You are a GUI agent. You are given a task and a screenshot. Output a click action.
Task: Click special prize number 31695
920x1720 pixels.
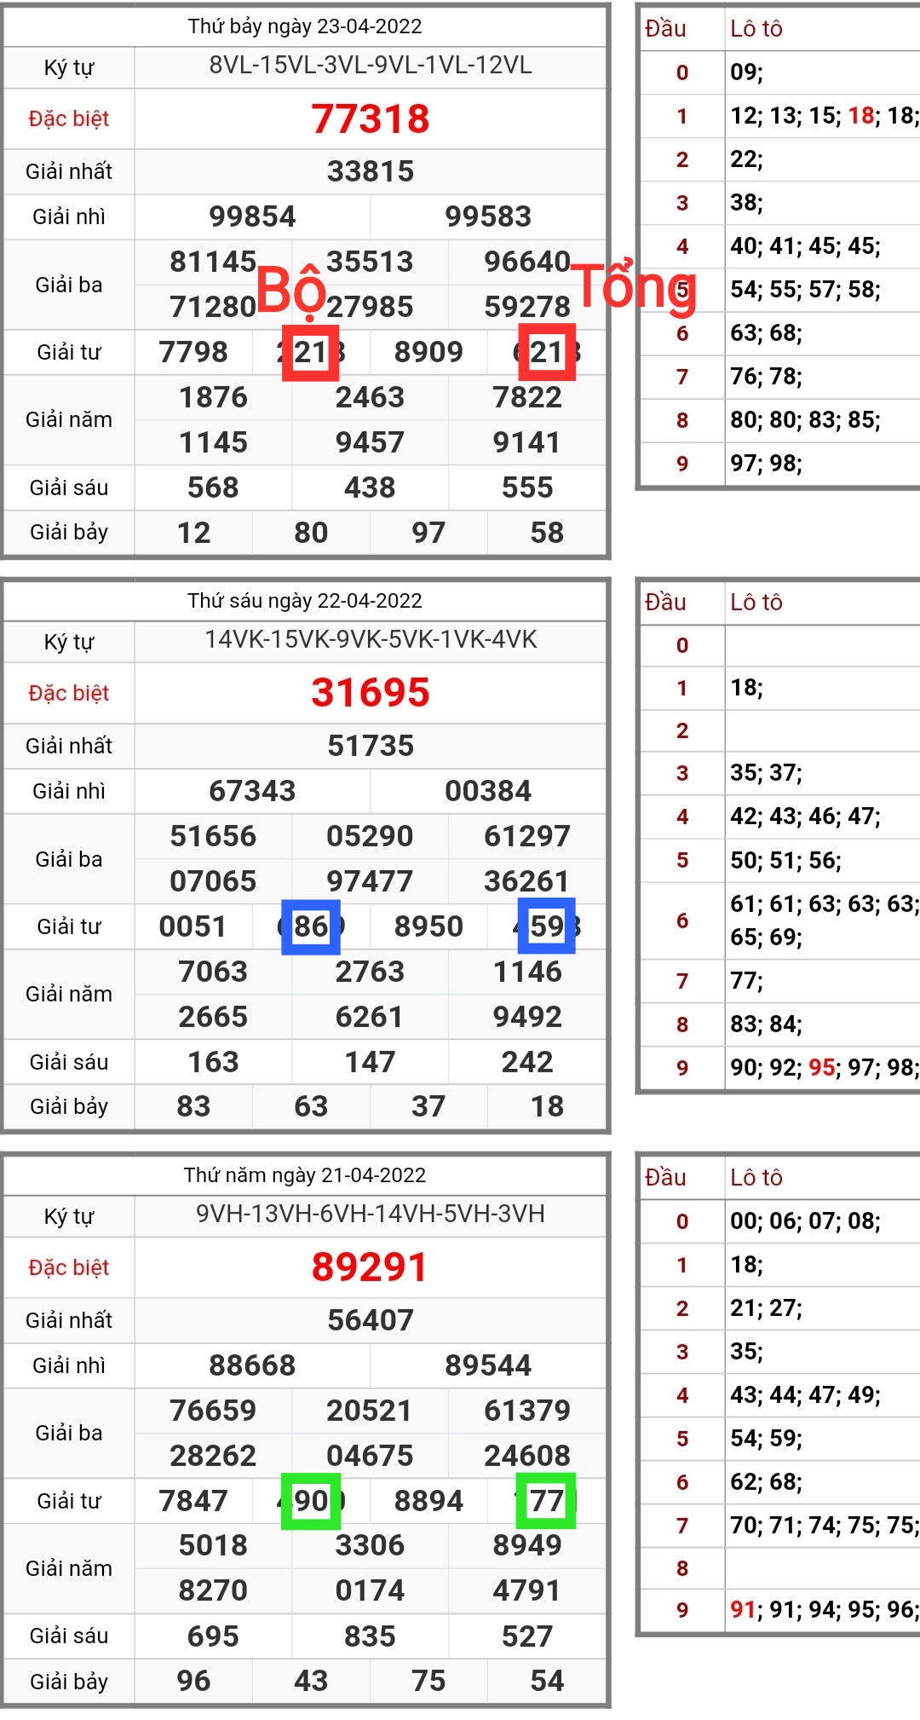point(371,693)
